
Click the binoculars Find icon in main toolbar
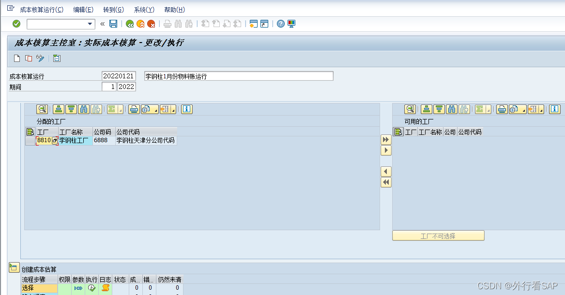178,24
